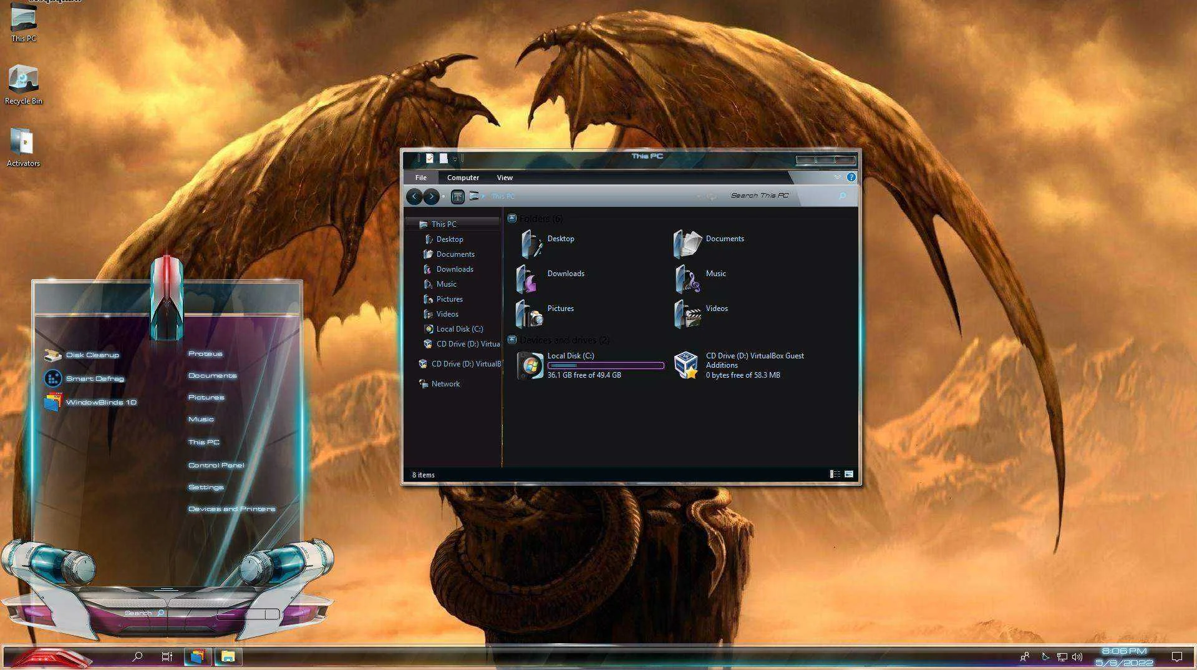Image resolution: width=1197 pixels, height=670 pixels.
Task: Select Proteus in the Start menu
Action: 205,353
